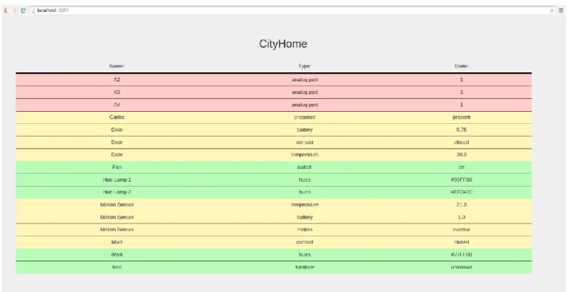Bookmark this page with the star icon

(x=552, y=10)
